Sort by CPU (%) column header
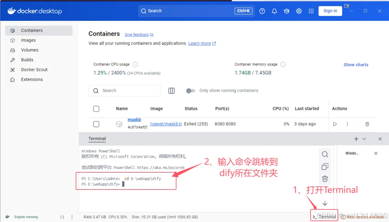Screen dimensions: 389x222 (x=281, y=108)
